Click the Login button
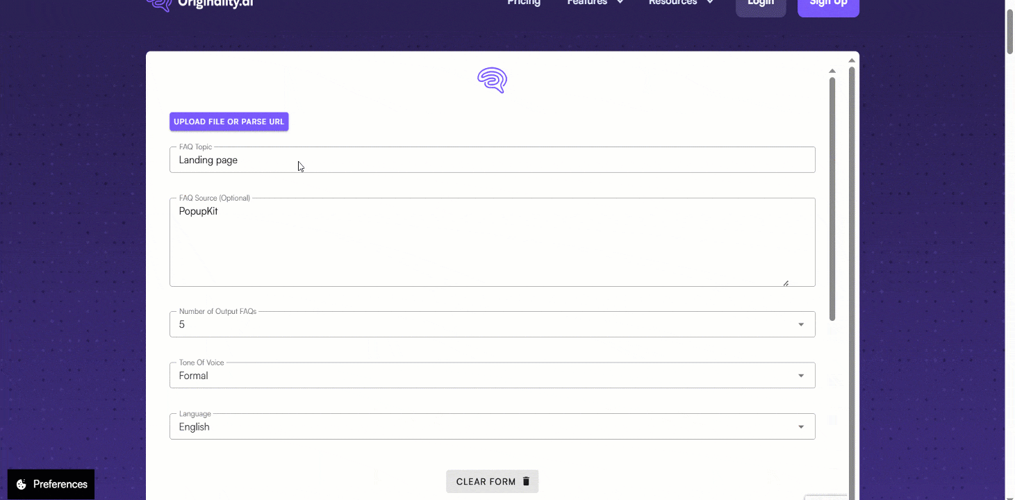Viewport: 1015px width, 500px height. tap(760, 3)
